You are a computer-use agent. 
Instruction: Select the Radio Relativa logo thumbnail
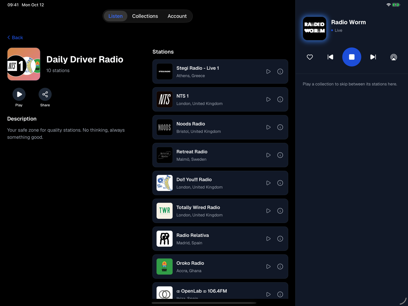click(164, 239)
